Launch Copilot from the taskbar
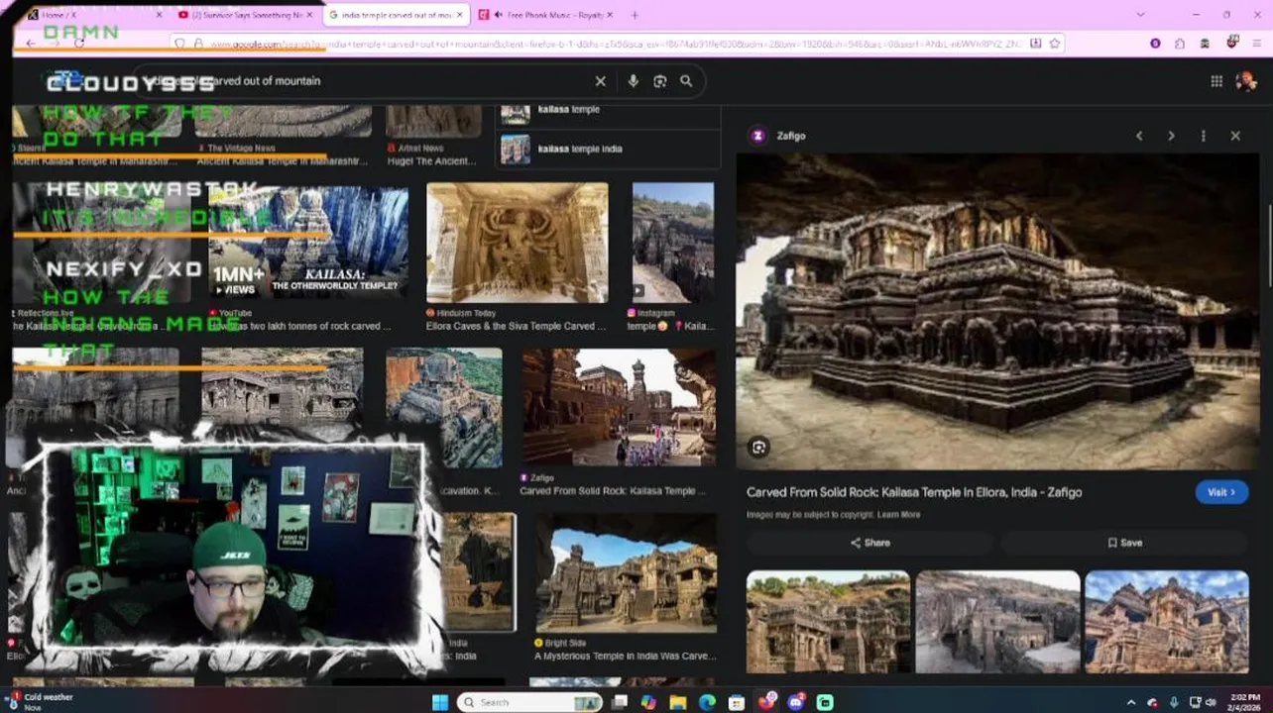This screenshot has width=1273, height=713. [x=648, y=702]
